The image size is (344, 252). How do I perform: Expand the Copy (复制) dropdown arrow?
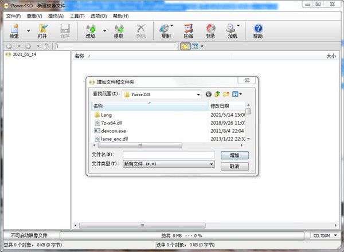click(172, 26)
